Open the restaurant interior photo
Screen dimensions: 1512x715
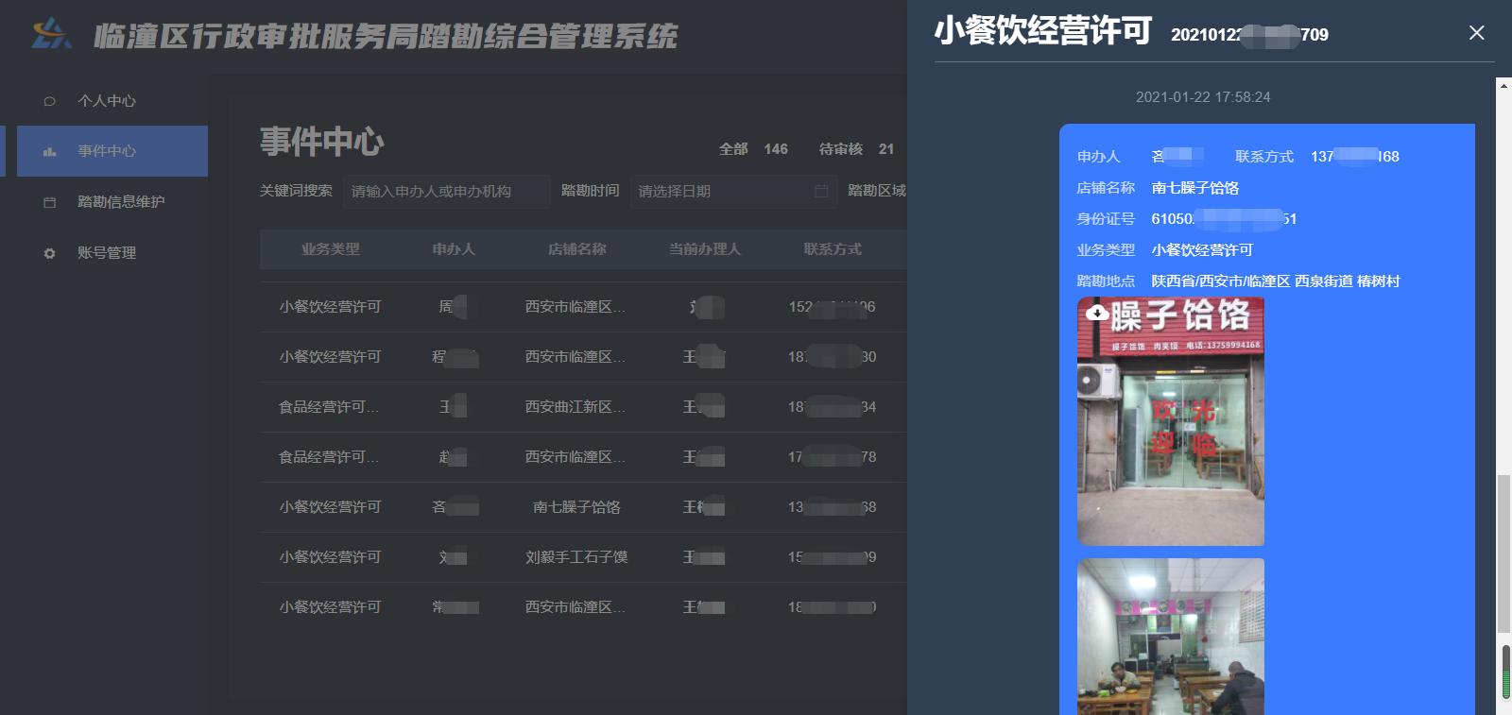(x=1171, y=637)
